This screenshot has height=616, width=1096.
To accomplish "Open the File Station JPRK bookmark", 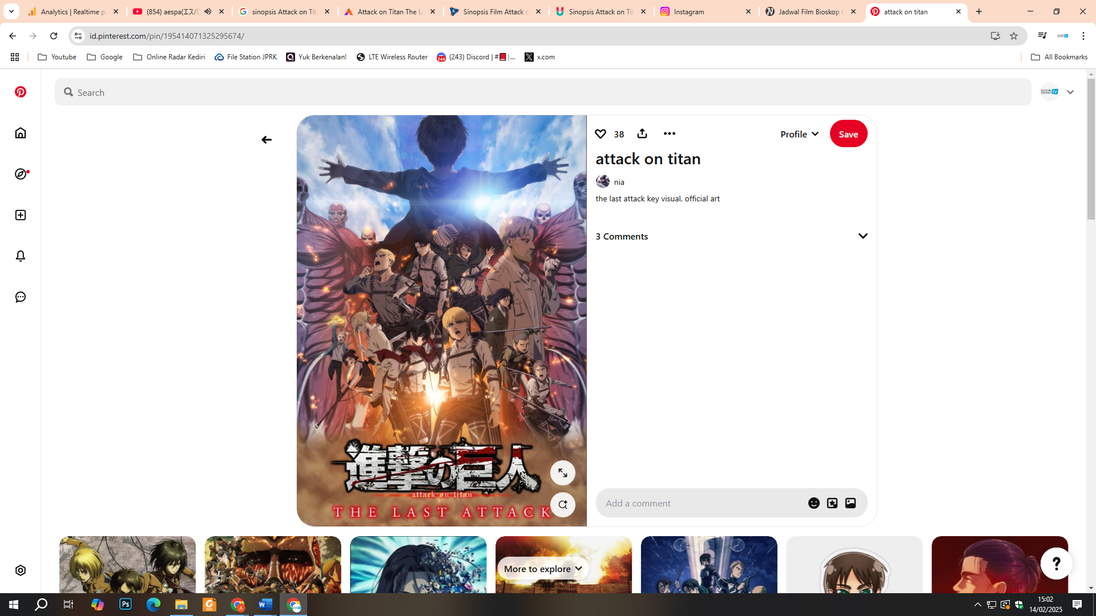I will click(x=245, y=57).
